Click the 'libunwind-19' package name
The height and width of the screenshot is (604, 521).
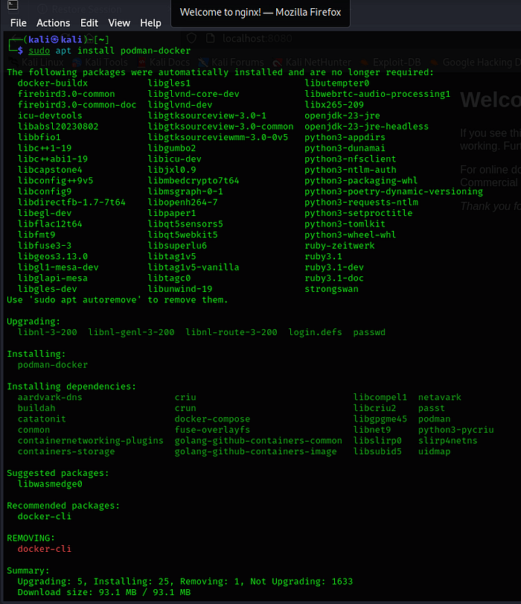click(x=180, y=289)
